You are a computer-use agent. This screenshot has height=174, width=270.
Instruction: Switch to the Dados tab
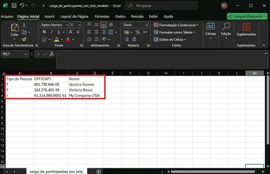pos(120,16)
